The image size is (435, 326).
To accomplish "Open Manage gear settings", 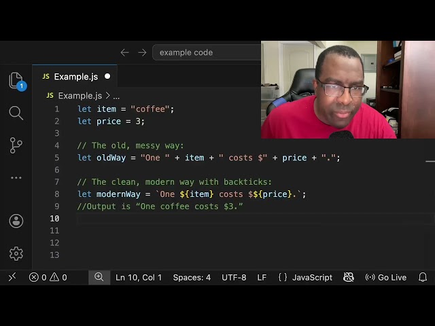I will [x=16, y=253].
